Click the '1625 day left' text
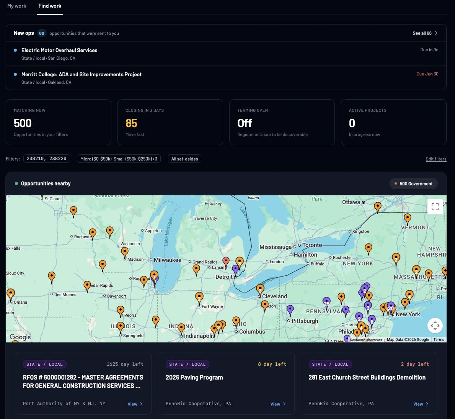This screenshot has height=419, width=455. tap(125, 364)
